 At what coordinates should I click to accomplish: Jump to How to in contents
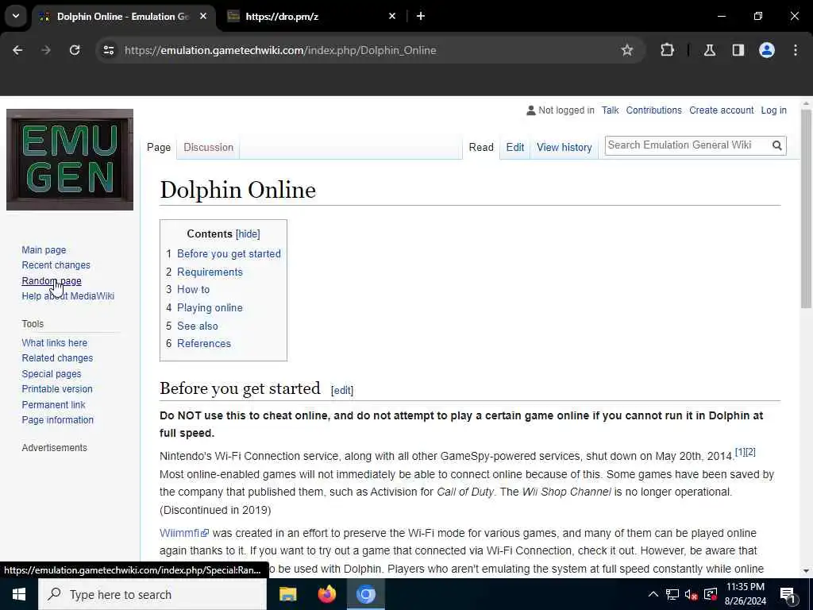pos(194,289)
